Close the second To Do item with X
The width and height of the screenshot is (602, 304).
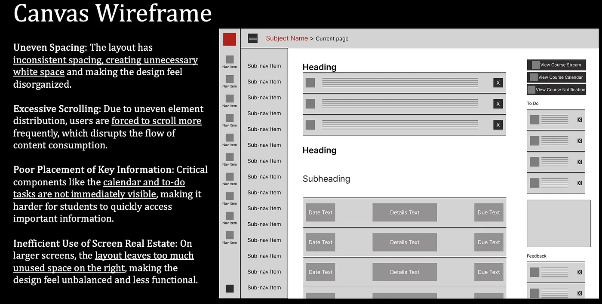click(580, 141)
